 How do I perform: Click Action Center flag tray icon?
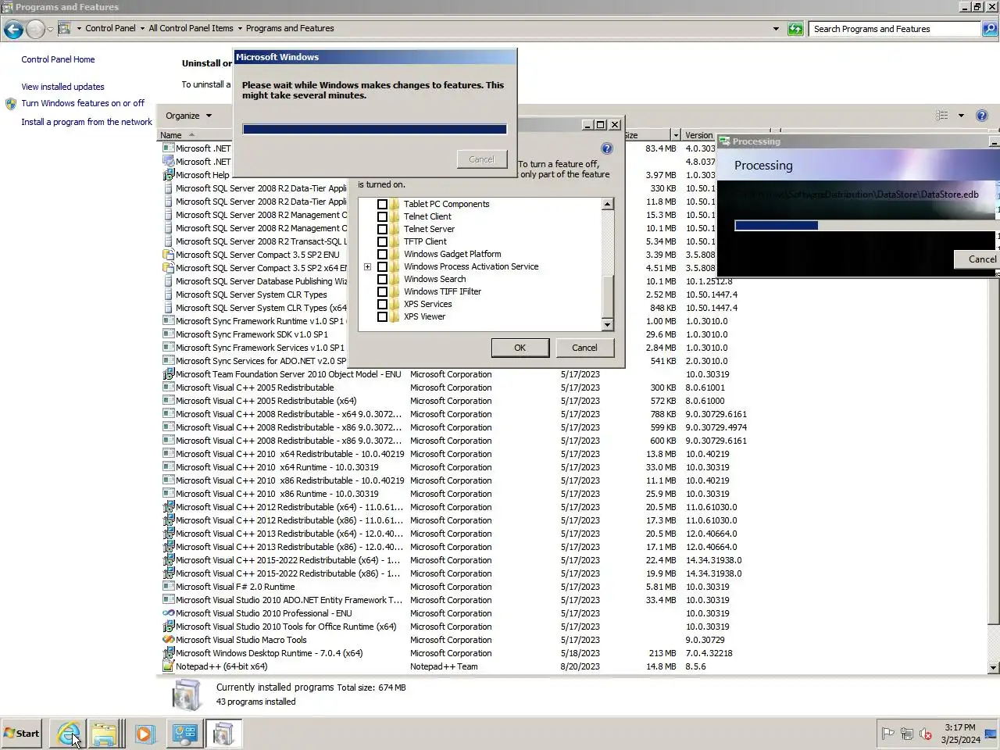point(887,734)
